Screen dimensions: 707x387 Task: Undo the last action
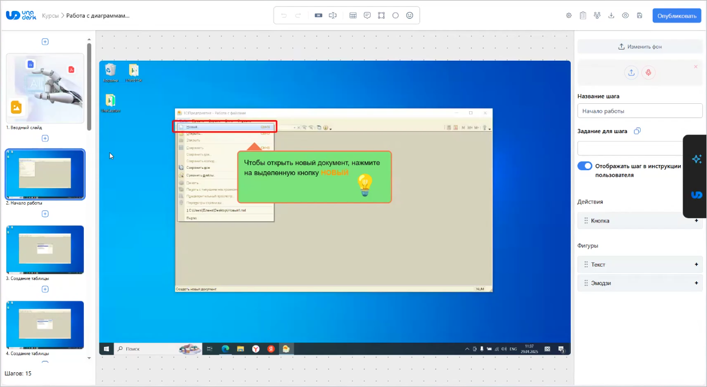point(284,15)
